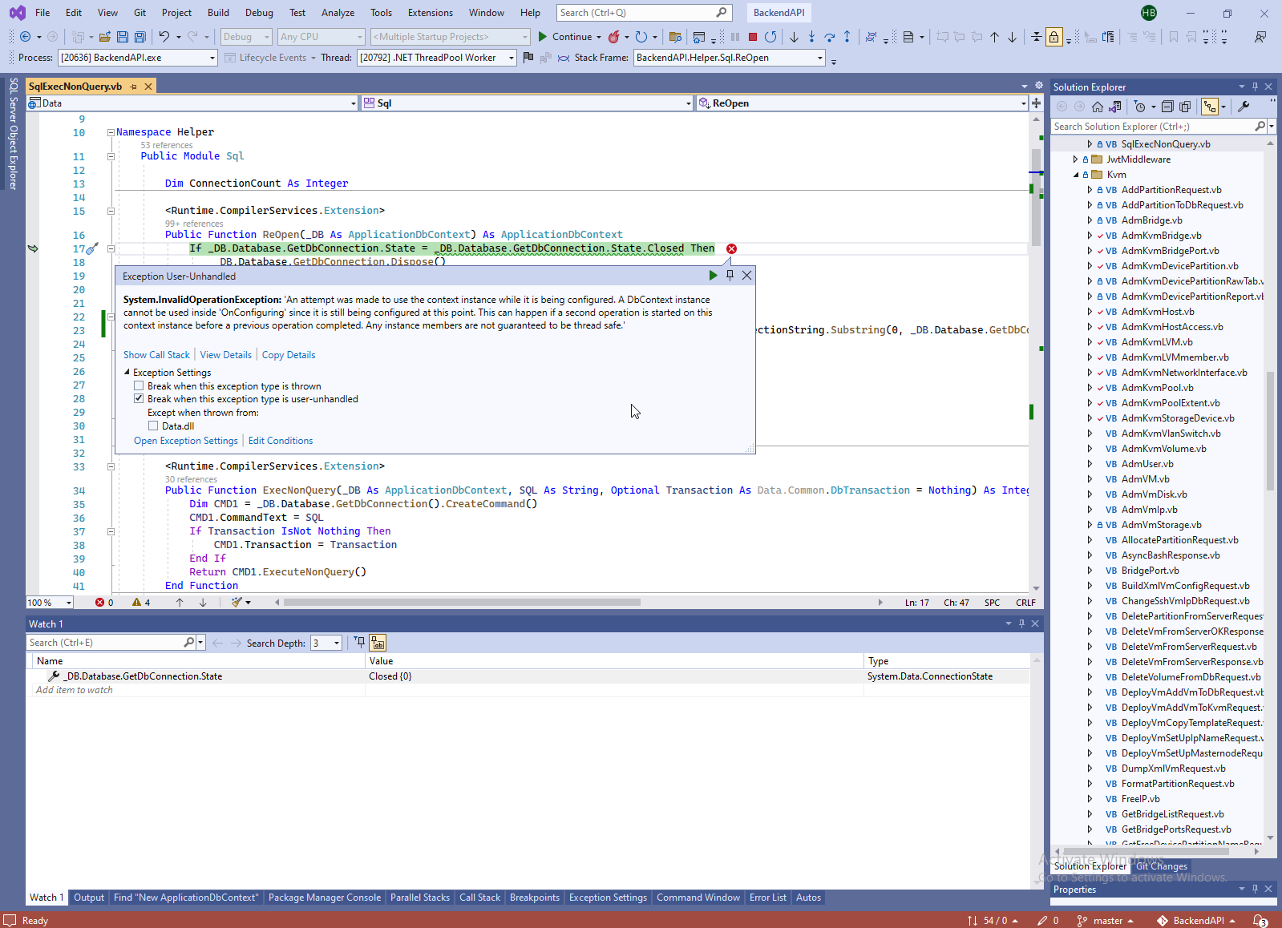
Task: Open the Multiple Startup Projects dropdown
Action: click(x=451, y=37)
